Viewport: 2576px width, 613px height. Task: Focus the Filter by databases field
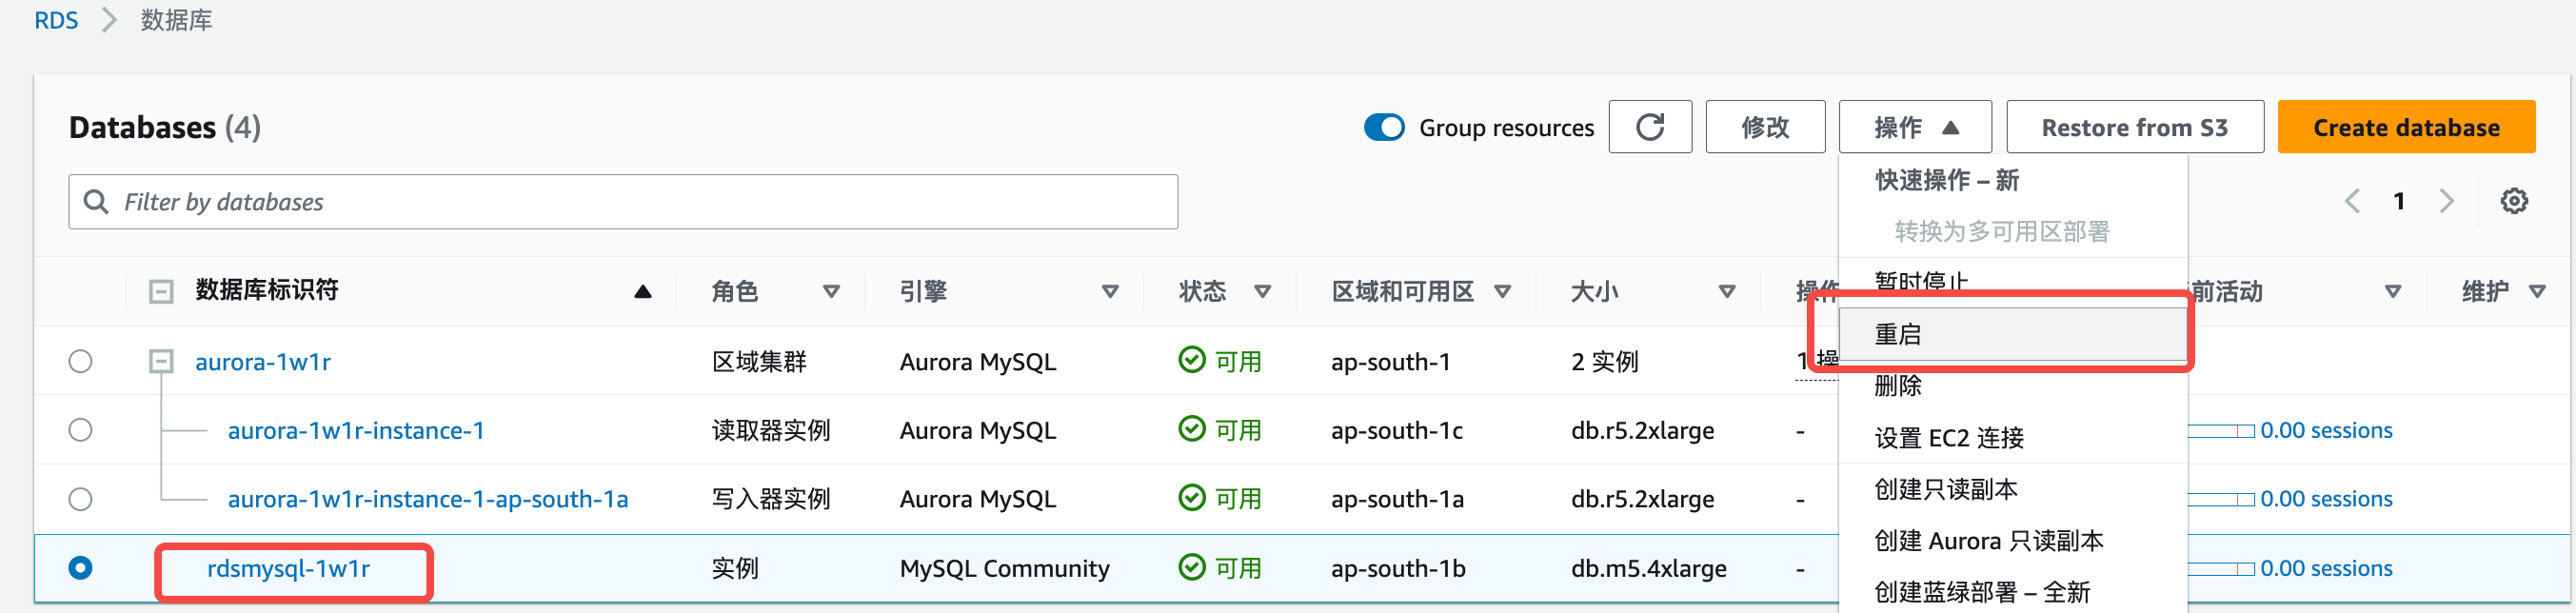coord(623,202)
